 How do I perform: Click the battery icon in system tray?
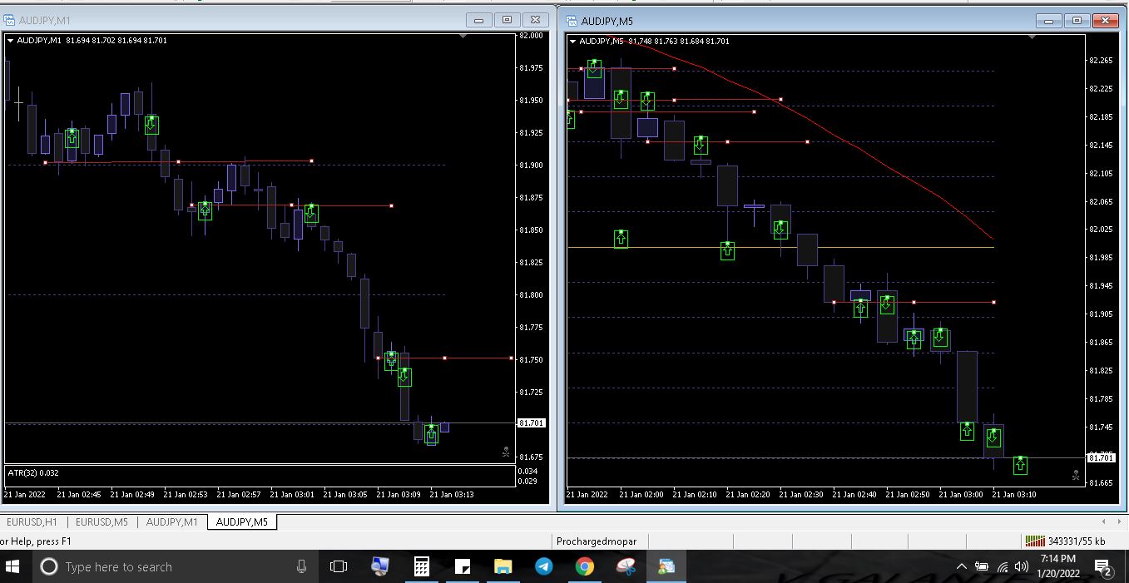click(983, 566)
